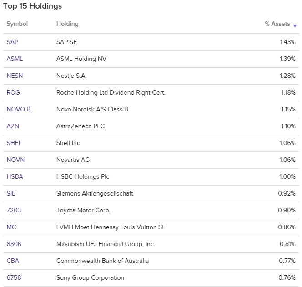Select the 1.18% value for Roche
This screenshot has width=302, height=287.
(x=288, y=92)
